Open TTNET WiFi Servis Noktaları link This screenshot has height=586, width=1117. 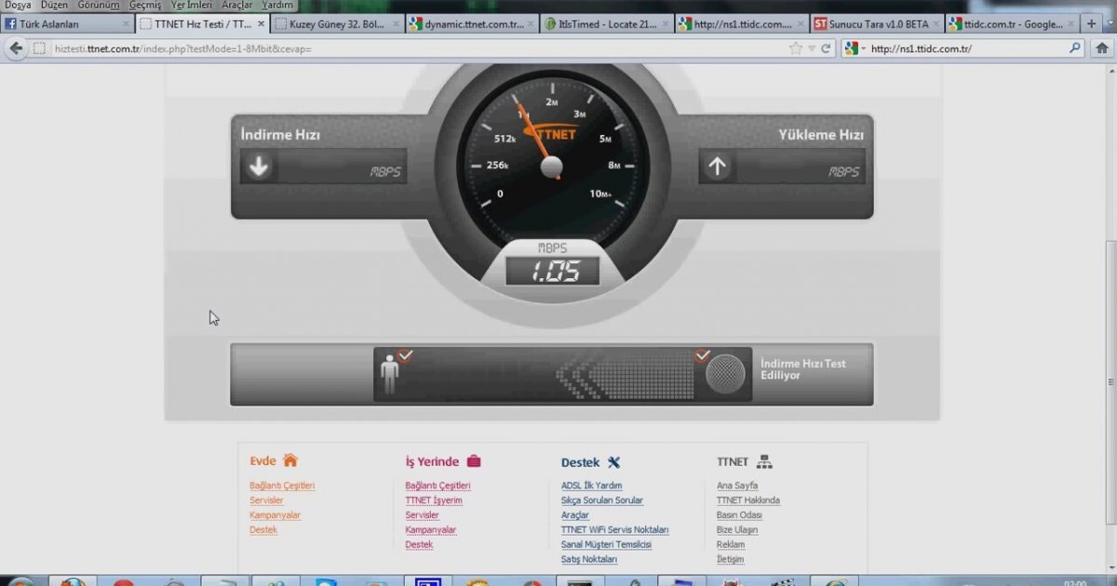coord(615,530)
